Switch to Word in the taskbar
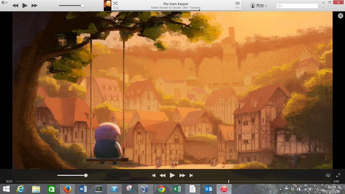This screenshot has height=194, width=345. (83, 189)
